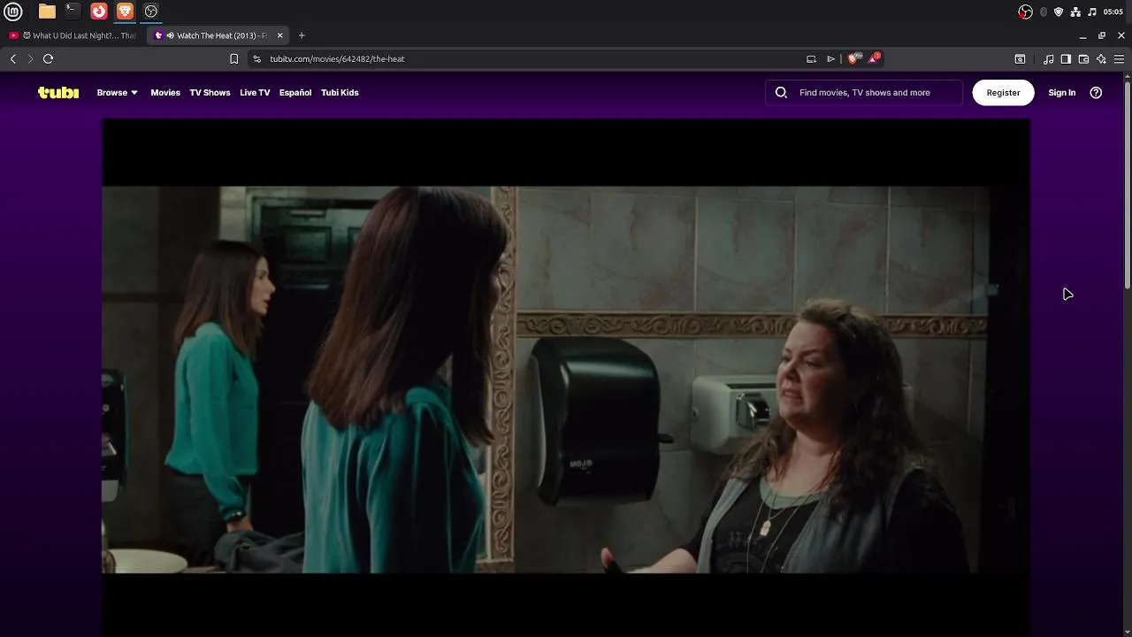Click the red-orange app icon in the panel

[99, 12]
